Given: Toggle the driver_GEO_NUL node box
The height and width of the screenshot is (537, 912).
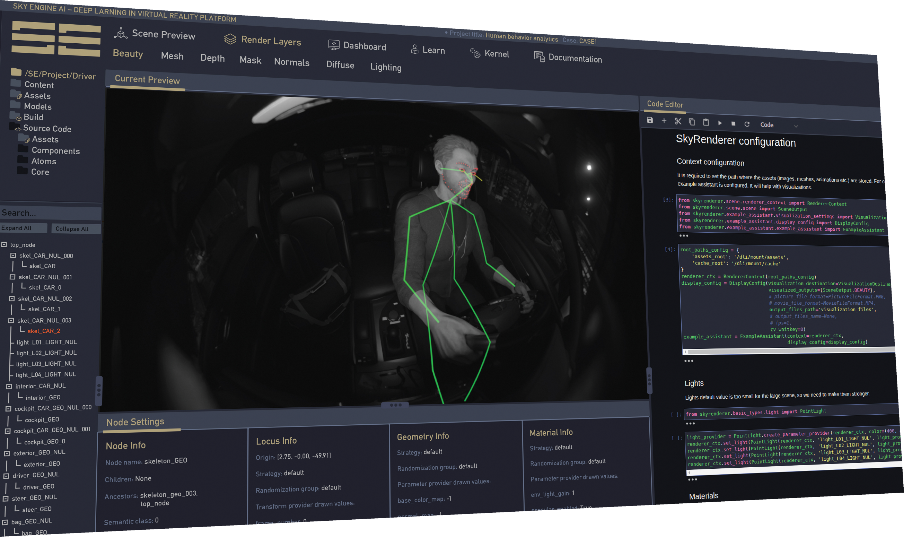Looking at the screenshot, I should [x=6, y=476].
